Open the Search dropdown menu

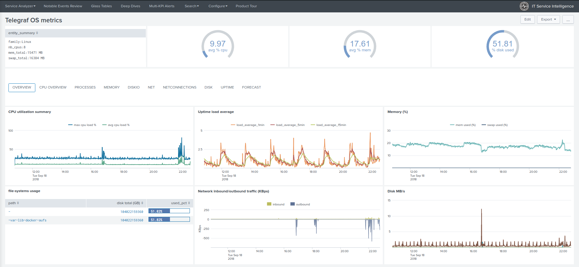point(192,6)
